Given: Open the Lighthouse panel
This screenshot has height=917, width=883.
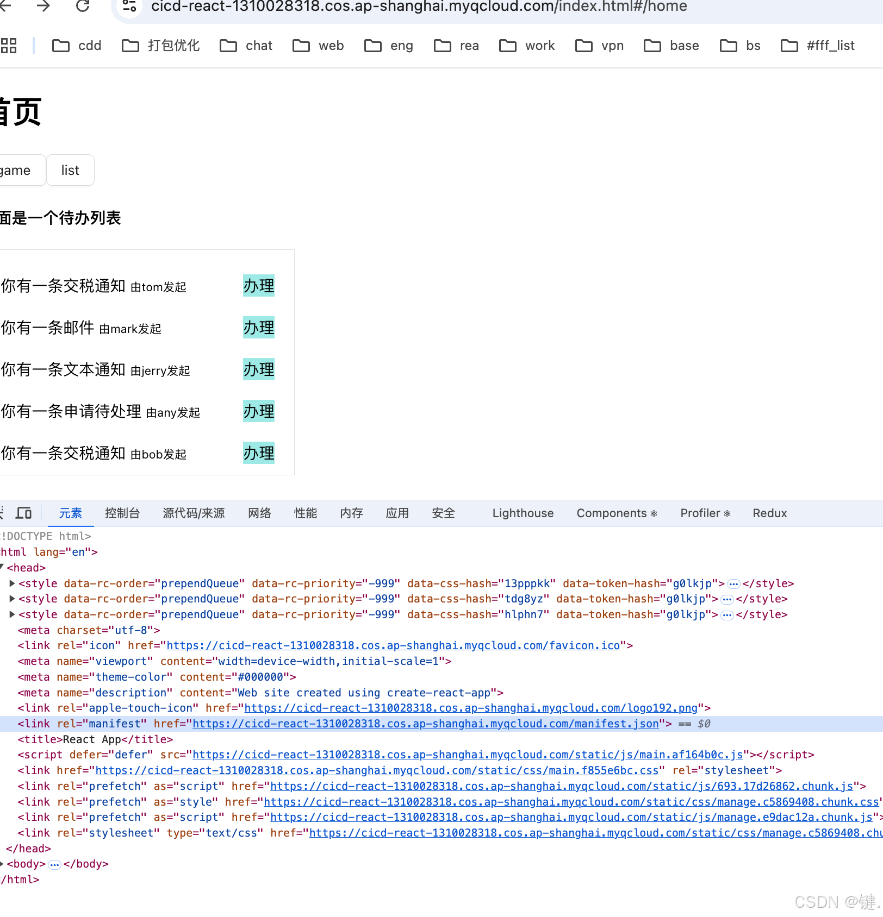Looking at the screenshot, I should (522, 513).
